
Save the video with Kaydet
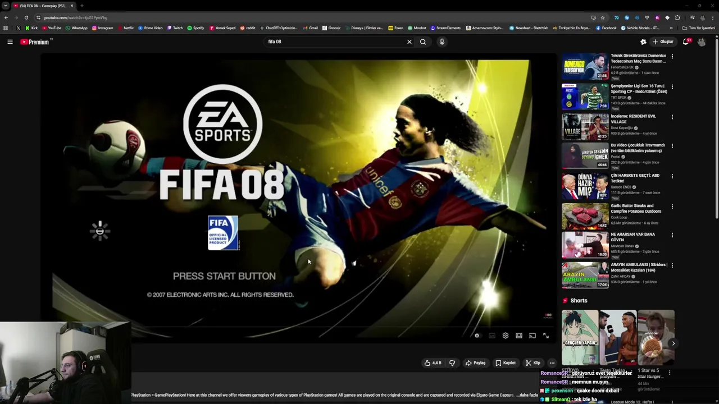(x=506, y=363)
